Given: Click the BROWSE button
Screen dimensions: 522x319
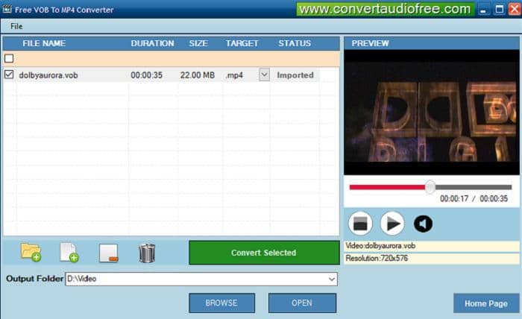Looking at the screenshot, I should [x=221, y=303].
